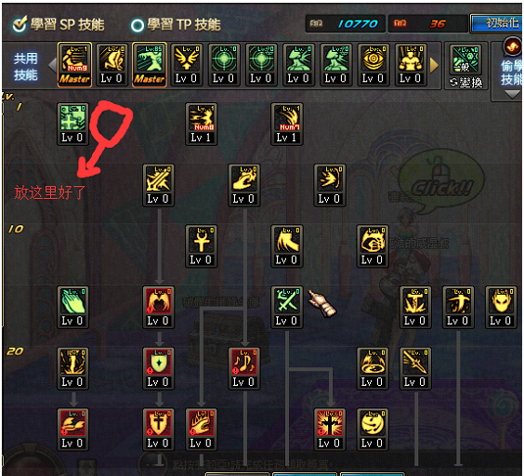Click the shield skill icon
The height and width of the screenshot is (476, 524).
click(x=158, y=368)
